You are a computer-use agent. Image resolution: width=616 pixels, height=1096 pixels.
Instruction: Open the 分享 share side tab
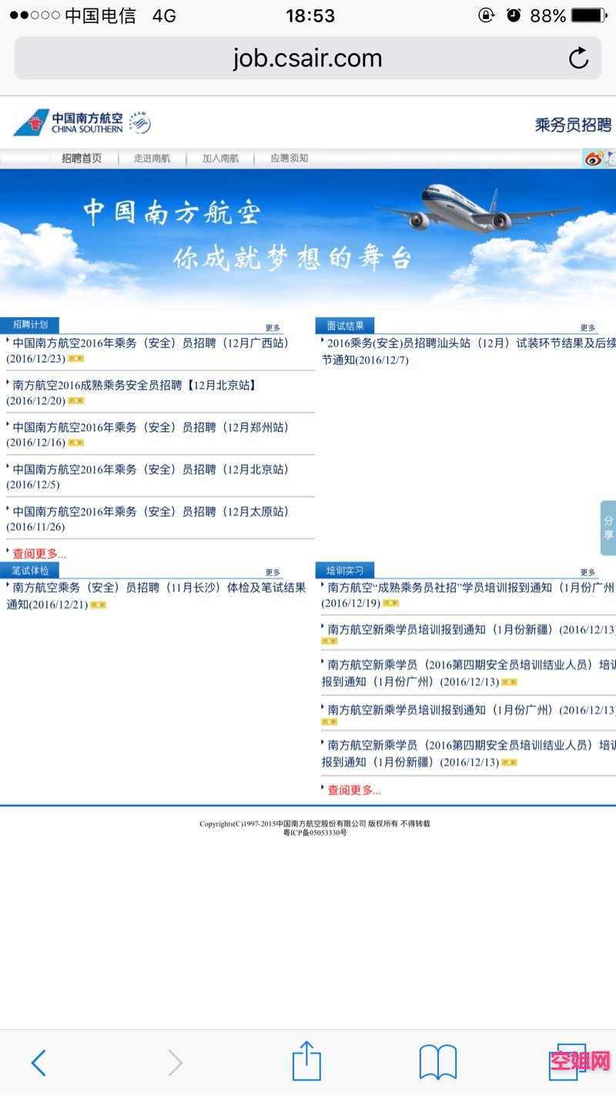point(608,528)
